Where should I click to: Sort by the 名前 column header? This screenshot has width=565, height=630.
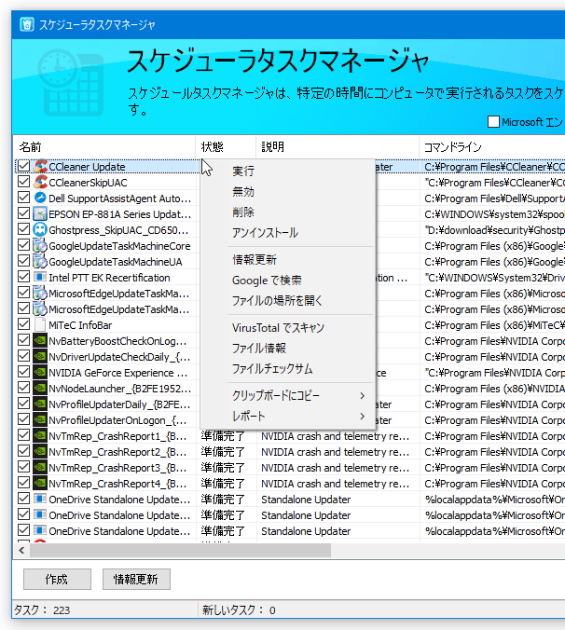pos(104,147)
